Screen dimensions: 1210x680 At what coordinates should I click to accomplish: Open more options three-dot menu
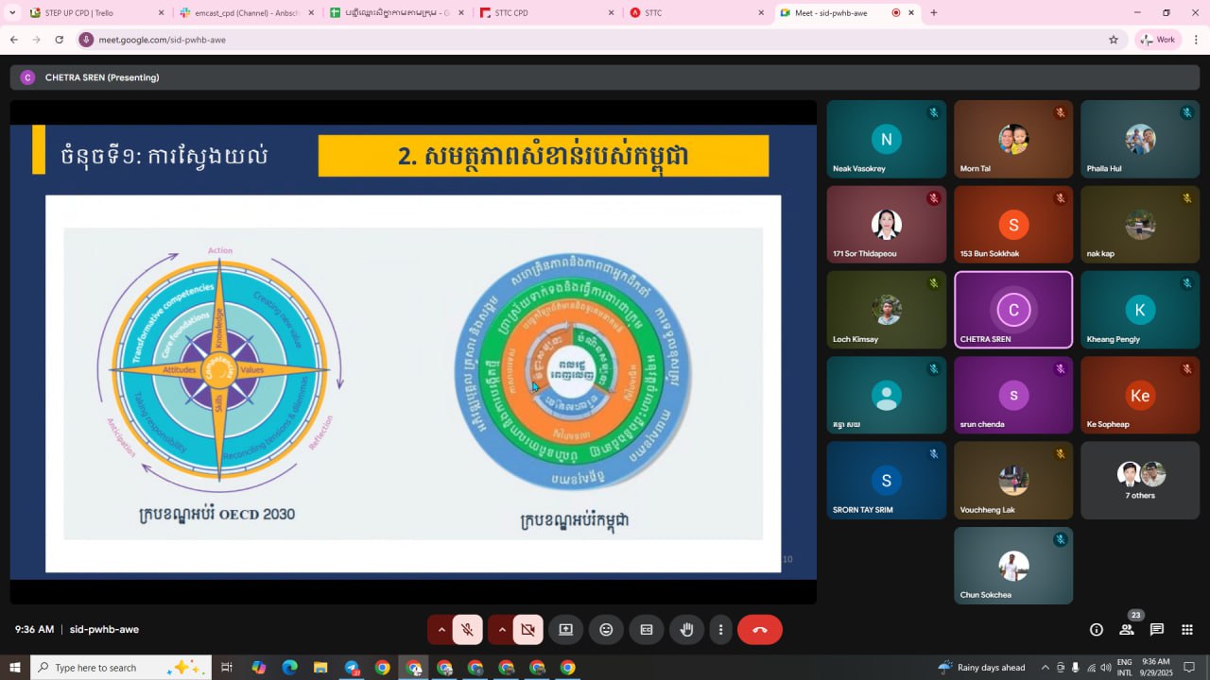pyautogui.click(x=720, y=630)
